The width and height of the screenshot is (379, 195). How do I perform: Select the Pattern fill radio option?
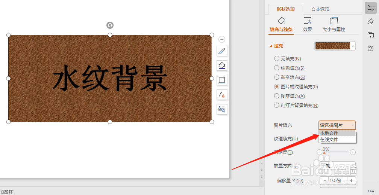pyautogui.click(x=277, y=96)
